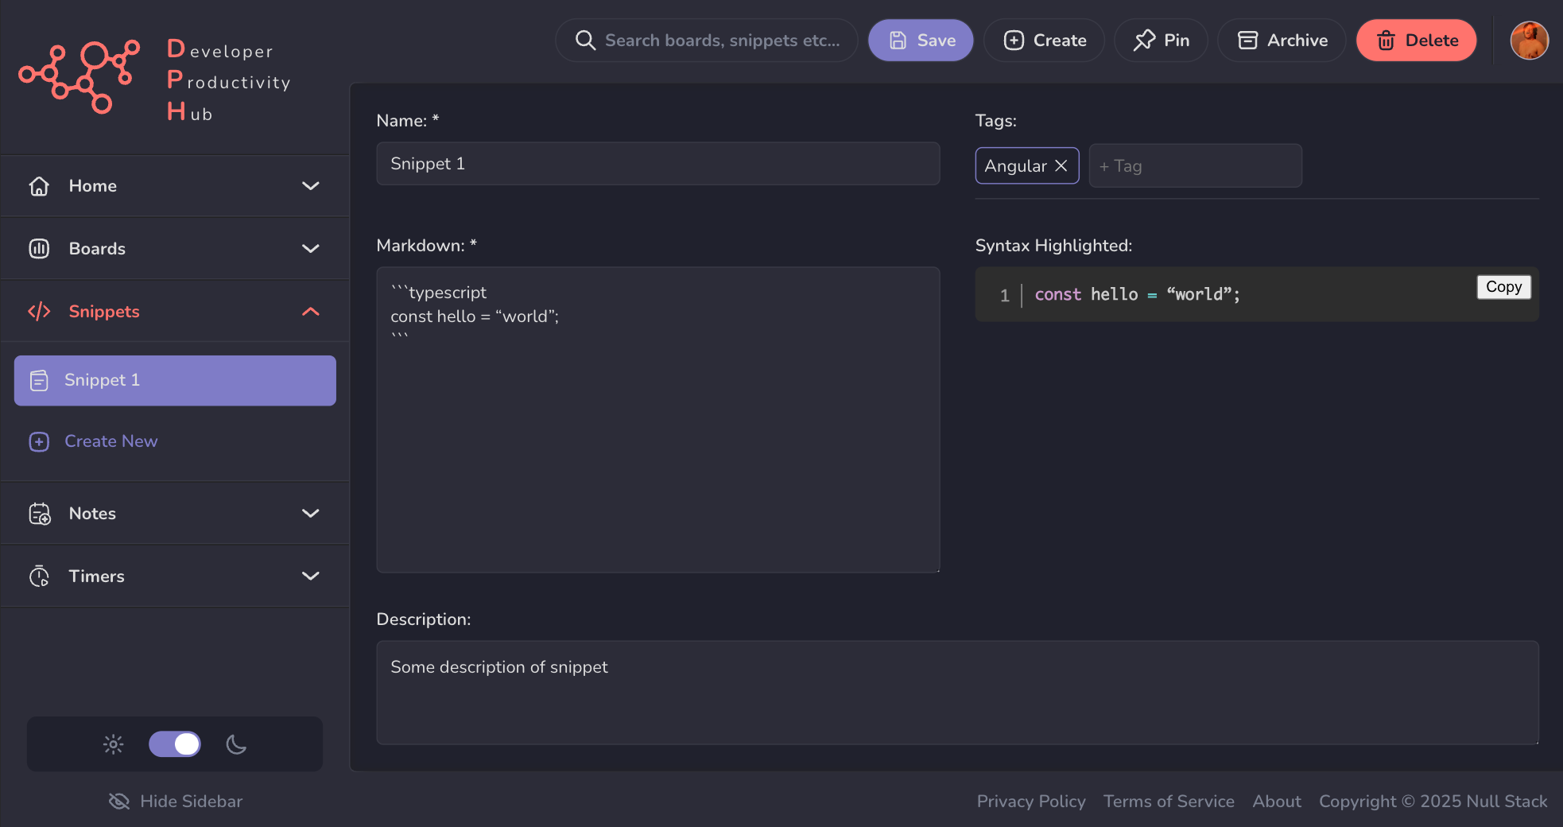Click the Create button in toolbar
Viewport: 1563px width, 827px height.
[1044, 40]
